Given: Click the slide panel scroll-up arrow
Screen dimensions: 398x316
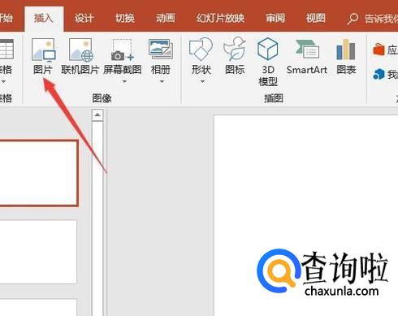Looking at the screenshot, I should (97, 115).
